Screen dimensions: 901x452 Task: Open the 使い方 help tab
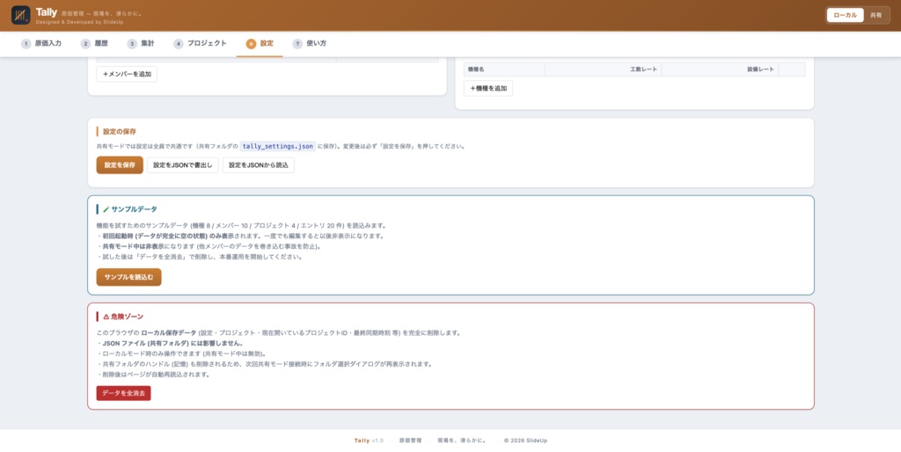point(310,44)
